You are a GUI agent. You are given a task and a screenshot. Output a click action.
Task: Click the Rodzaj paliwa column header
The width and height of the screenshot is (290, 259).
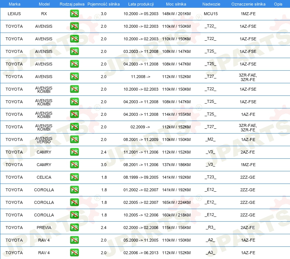72,4
